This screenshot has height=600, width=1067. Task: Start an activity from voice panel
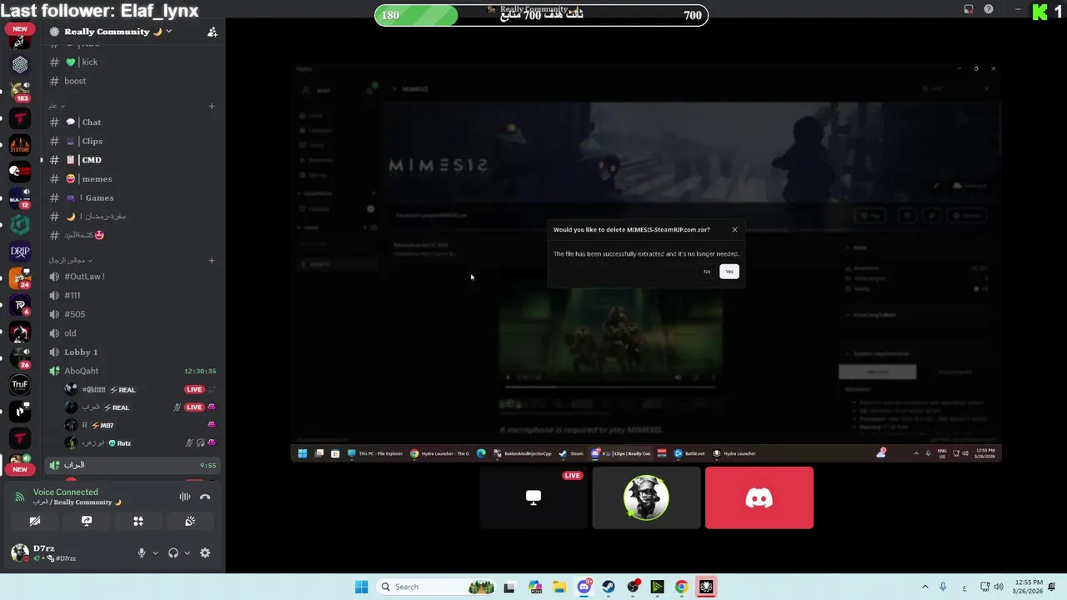click(x=138, y=521)
